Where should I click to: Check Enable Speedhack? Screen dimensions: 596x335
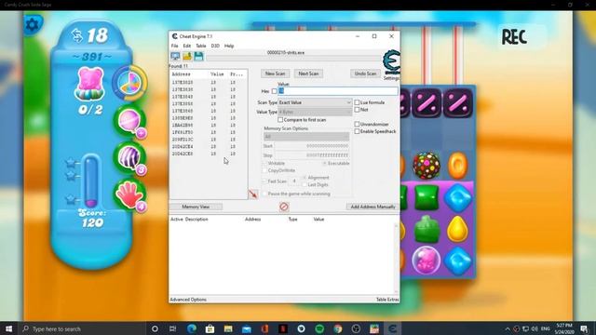(357, 131)
